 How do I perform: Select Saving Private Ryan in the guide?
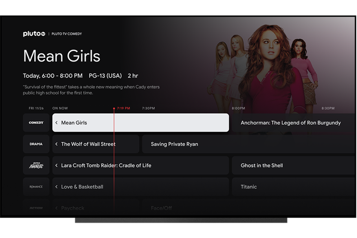174,144
